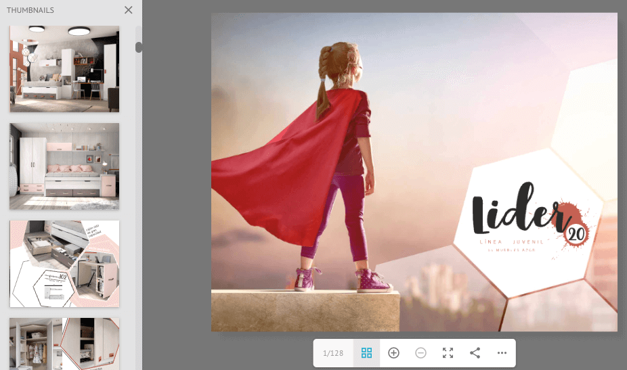Click the Línea Juvenil text on cover
The image size is (627, 370).
click(x=511, y=241)
